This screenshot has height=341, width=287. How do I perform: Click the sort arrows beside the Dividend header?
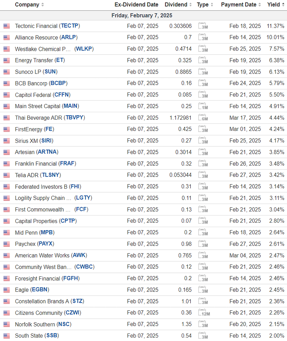191,5
